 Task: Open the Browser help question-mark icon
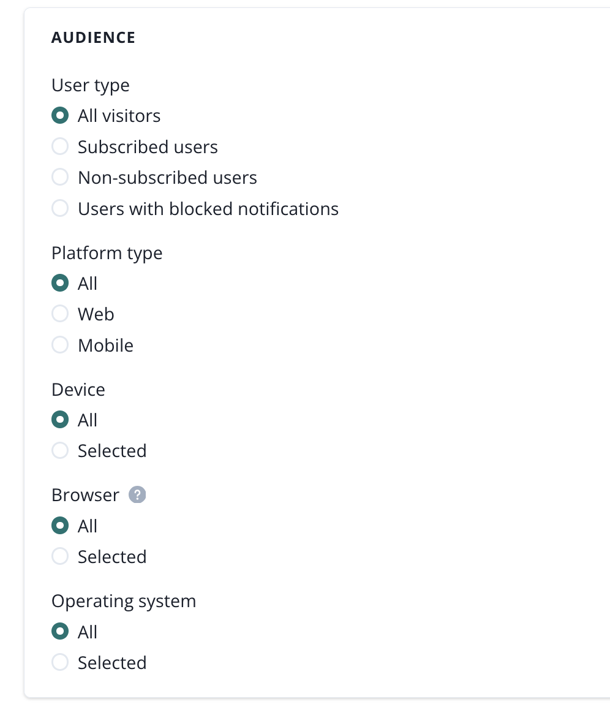138,495
